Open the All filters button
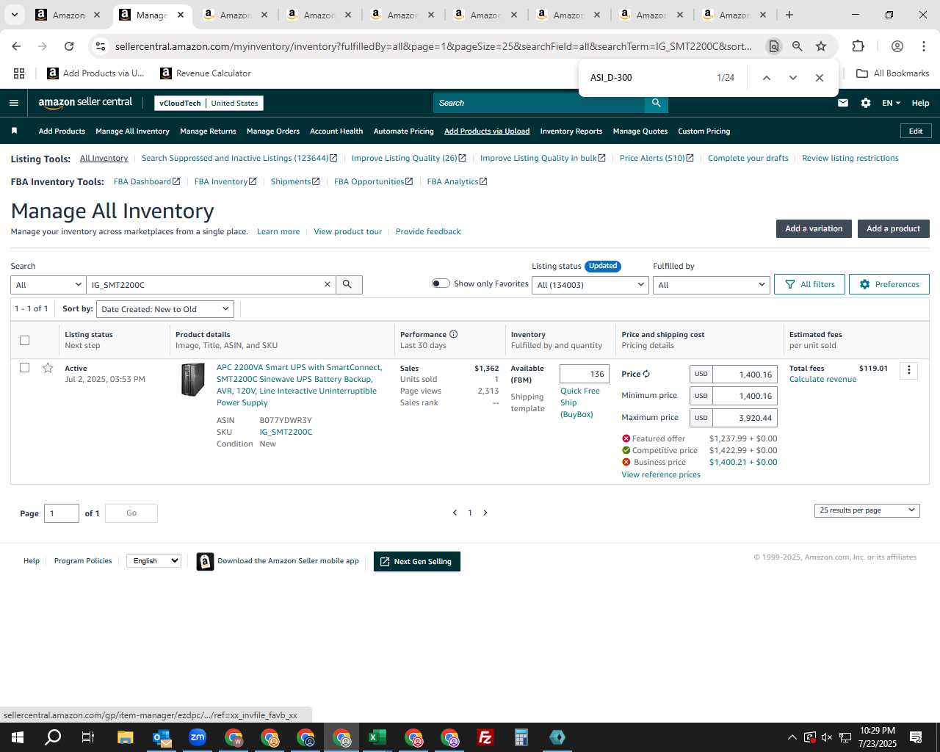Viewport: 940px width, 752px height. click(x=809, y=284)
